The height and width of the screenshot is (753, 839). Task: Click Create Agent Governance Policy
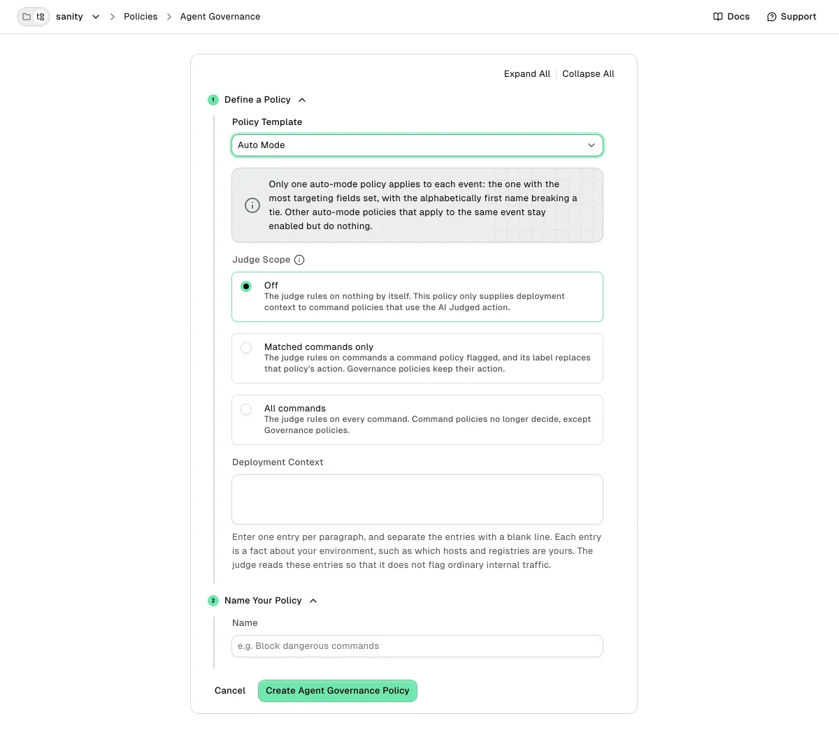coord(338,691)
